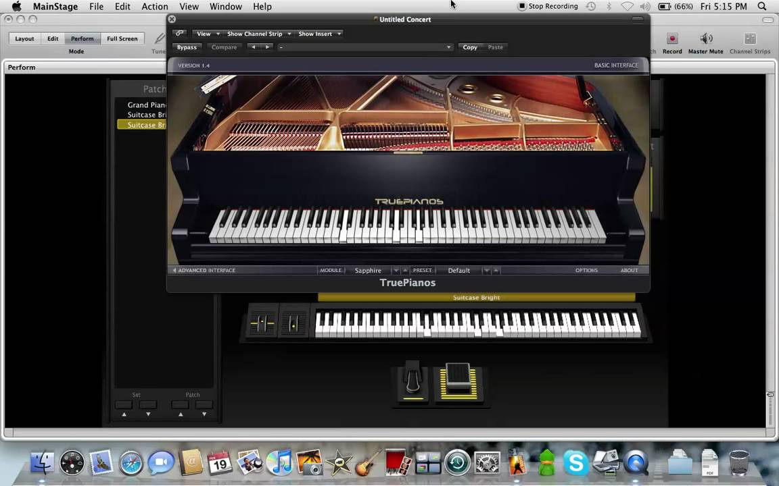The image size is (779, 486).
Task: Open the Window menu
Action: [x=226, y=7]
